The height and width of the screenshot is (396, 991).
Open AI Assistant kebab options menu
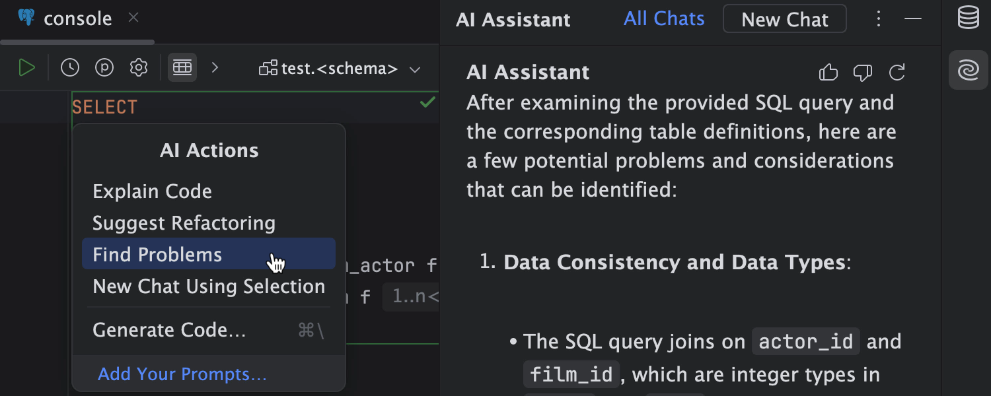point(879,18)
